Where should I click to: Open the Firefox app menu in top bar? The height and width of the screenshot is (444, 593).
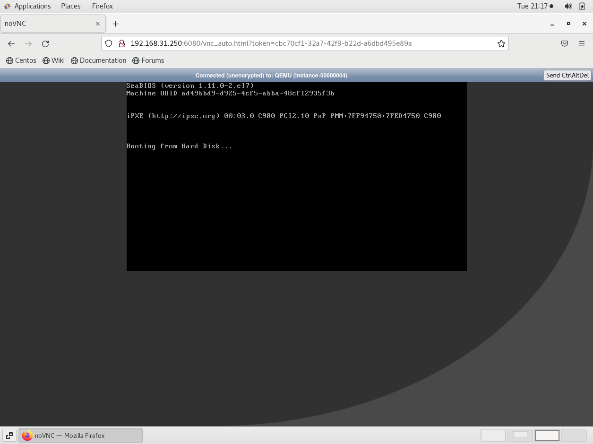[x=103, y=6]
